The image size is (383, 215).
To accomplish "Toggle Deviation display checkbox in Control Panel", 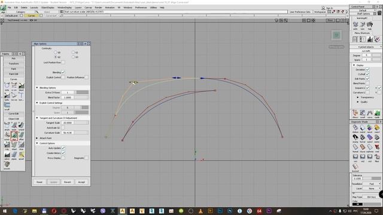I will tap(367, 70).
